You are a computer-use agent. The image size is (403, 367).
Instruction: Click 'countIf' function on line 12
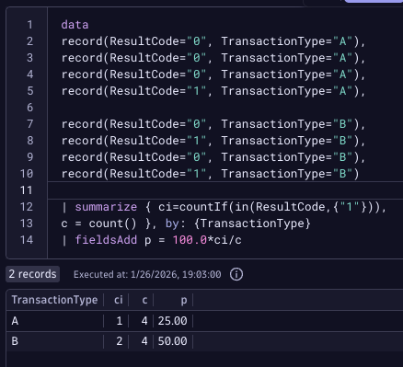[x=203, y=207]
